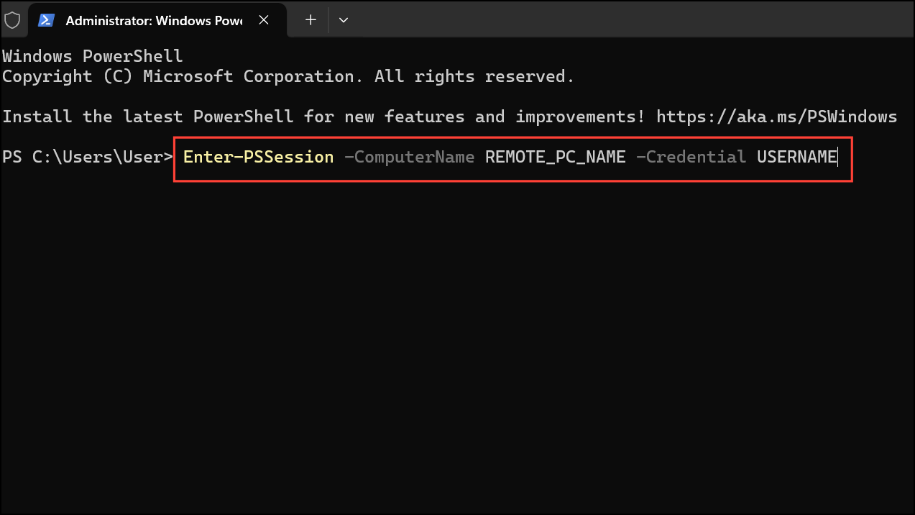Click the Windows PowerShell header line
Screen dimensions: 915x515
point(92,56)
